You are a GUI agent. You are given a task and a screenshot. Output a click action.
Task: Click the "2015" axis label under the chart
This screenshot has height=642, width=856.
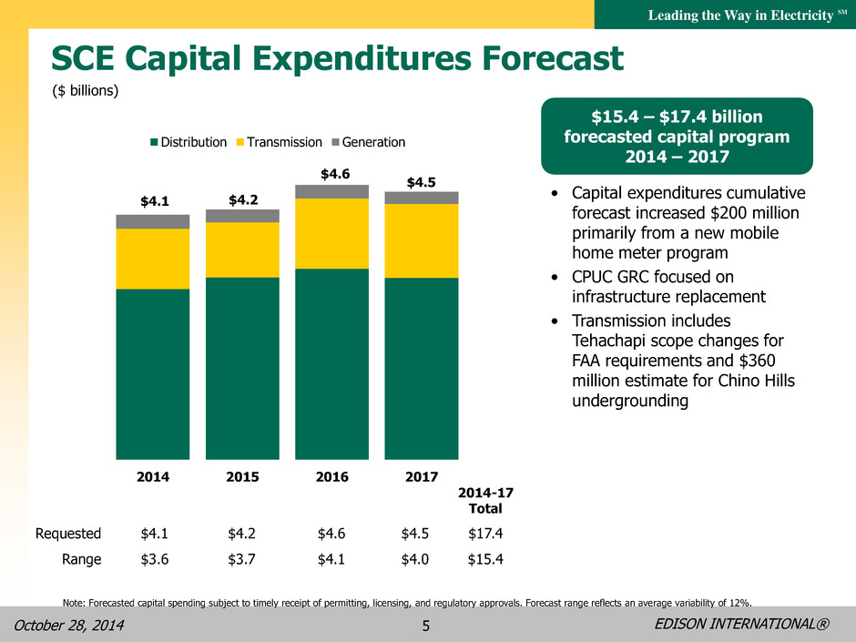pyautogui.click(x=242, y=477)
